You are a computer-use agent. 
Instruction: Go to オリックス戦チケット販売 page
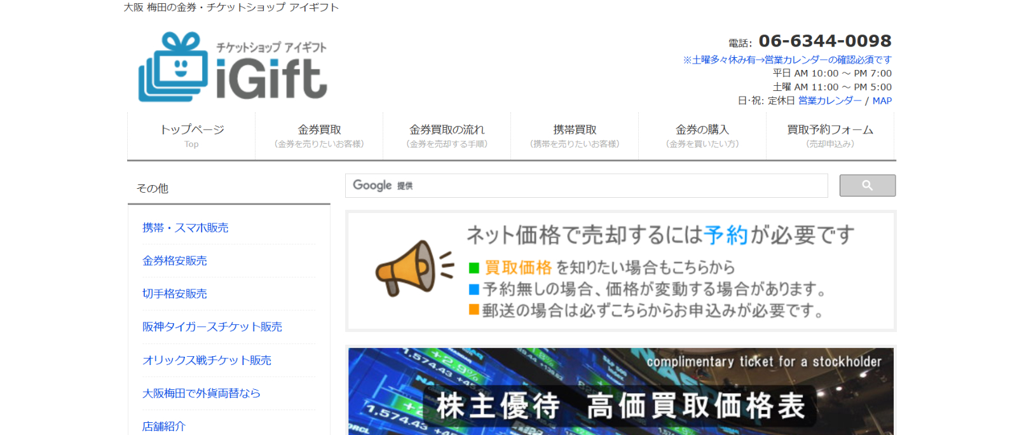(x=207, y=361)
